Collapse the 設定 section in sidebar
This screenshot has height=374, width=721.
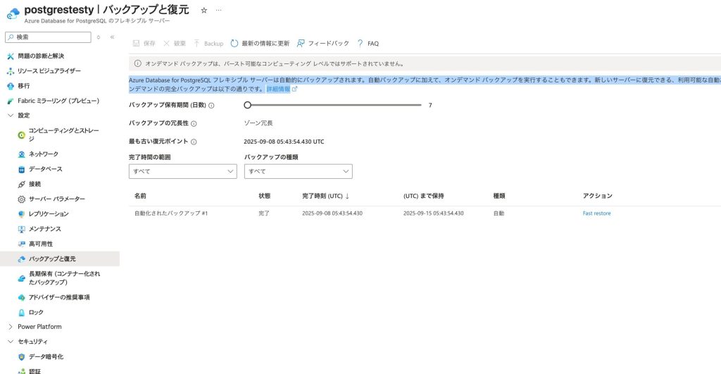coord(10,115)
